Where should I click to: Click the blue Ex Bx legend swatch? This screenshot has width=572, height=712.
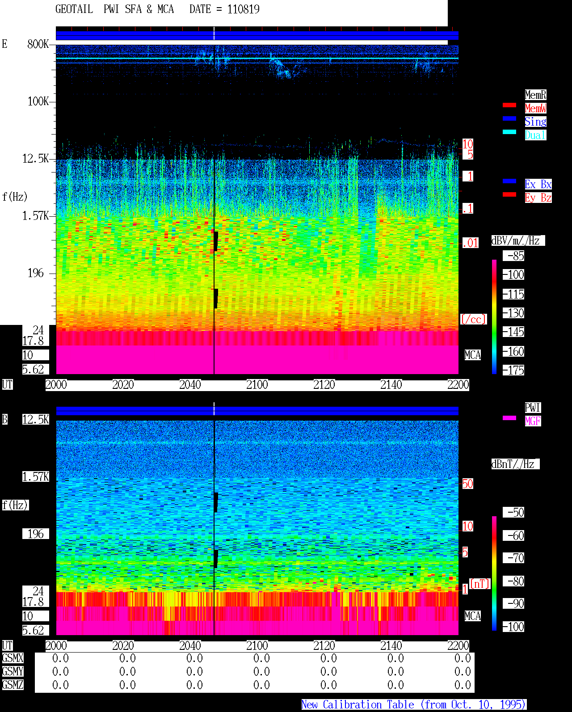509,181
